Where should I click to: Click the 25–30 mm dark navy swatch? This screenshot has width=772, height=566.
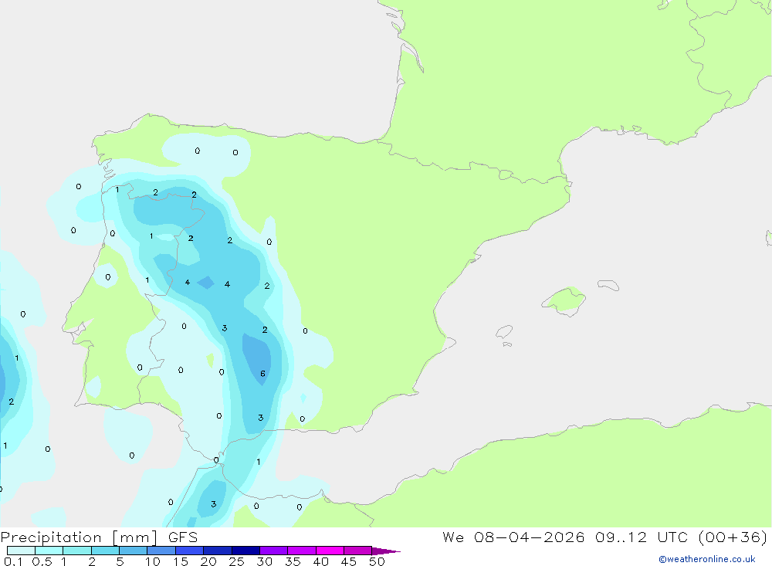(245, 551)
